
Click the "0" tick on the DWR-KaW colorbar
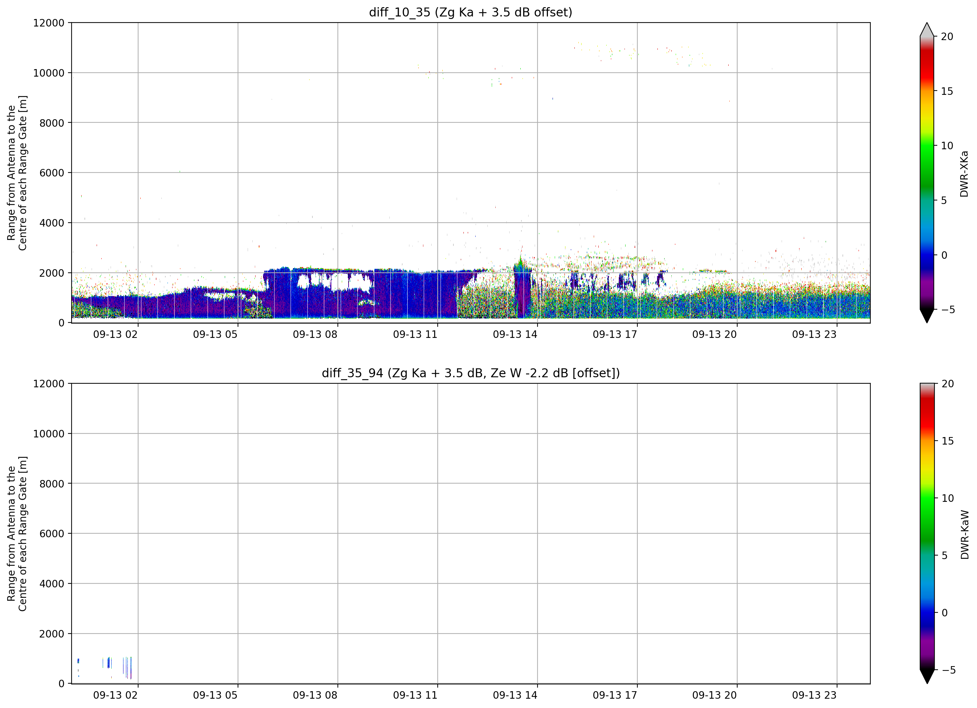[944, 613]
